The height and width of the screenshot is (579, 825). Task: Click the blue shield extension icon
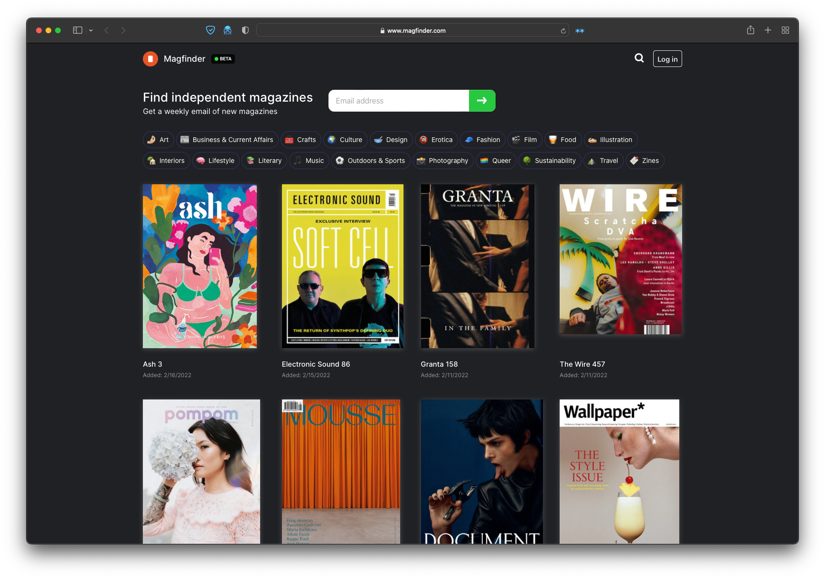(210, 30)
